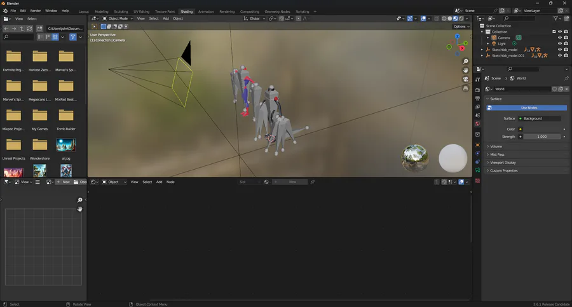
Task: Collapse the Collection in the outliner
Action: pyautogui.click(x=482, y=32)
